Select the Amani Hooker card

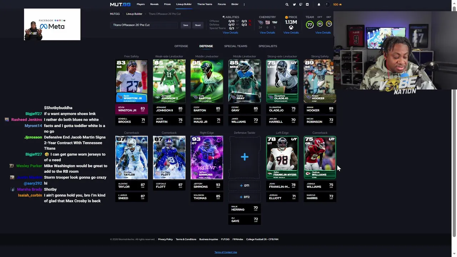tap(320, 81)
